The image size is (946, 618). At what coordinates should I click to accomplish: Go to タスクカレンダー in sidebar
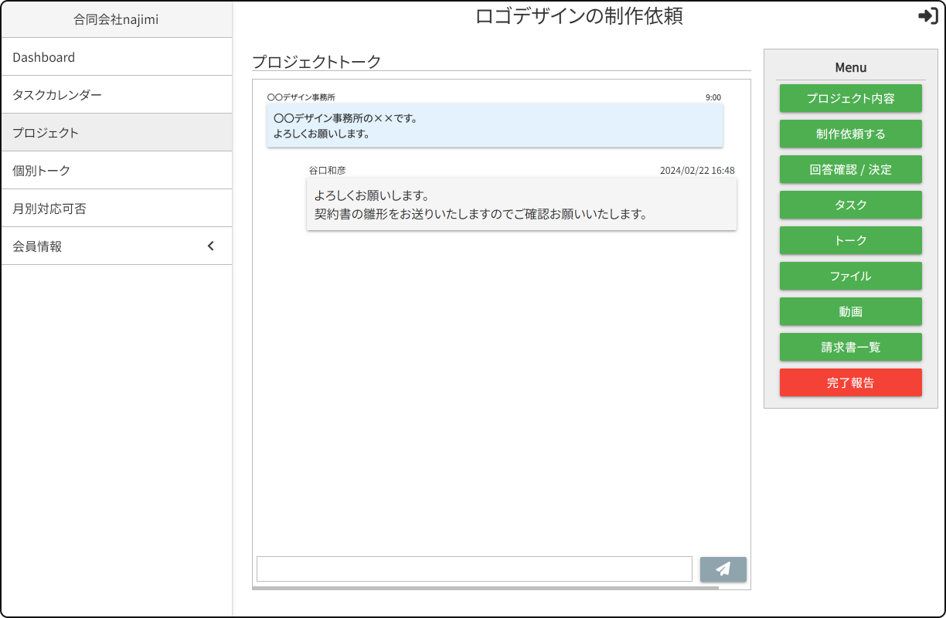(57, 95)
